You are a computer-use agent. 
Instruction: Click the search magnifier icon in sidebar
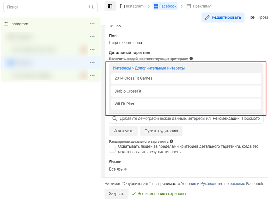click(x=91, y=7)
